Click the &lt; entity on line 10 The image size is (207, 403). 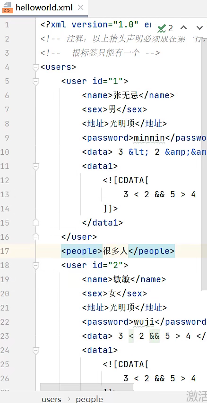pyautogui.click(x=139, y=152)
